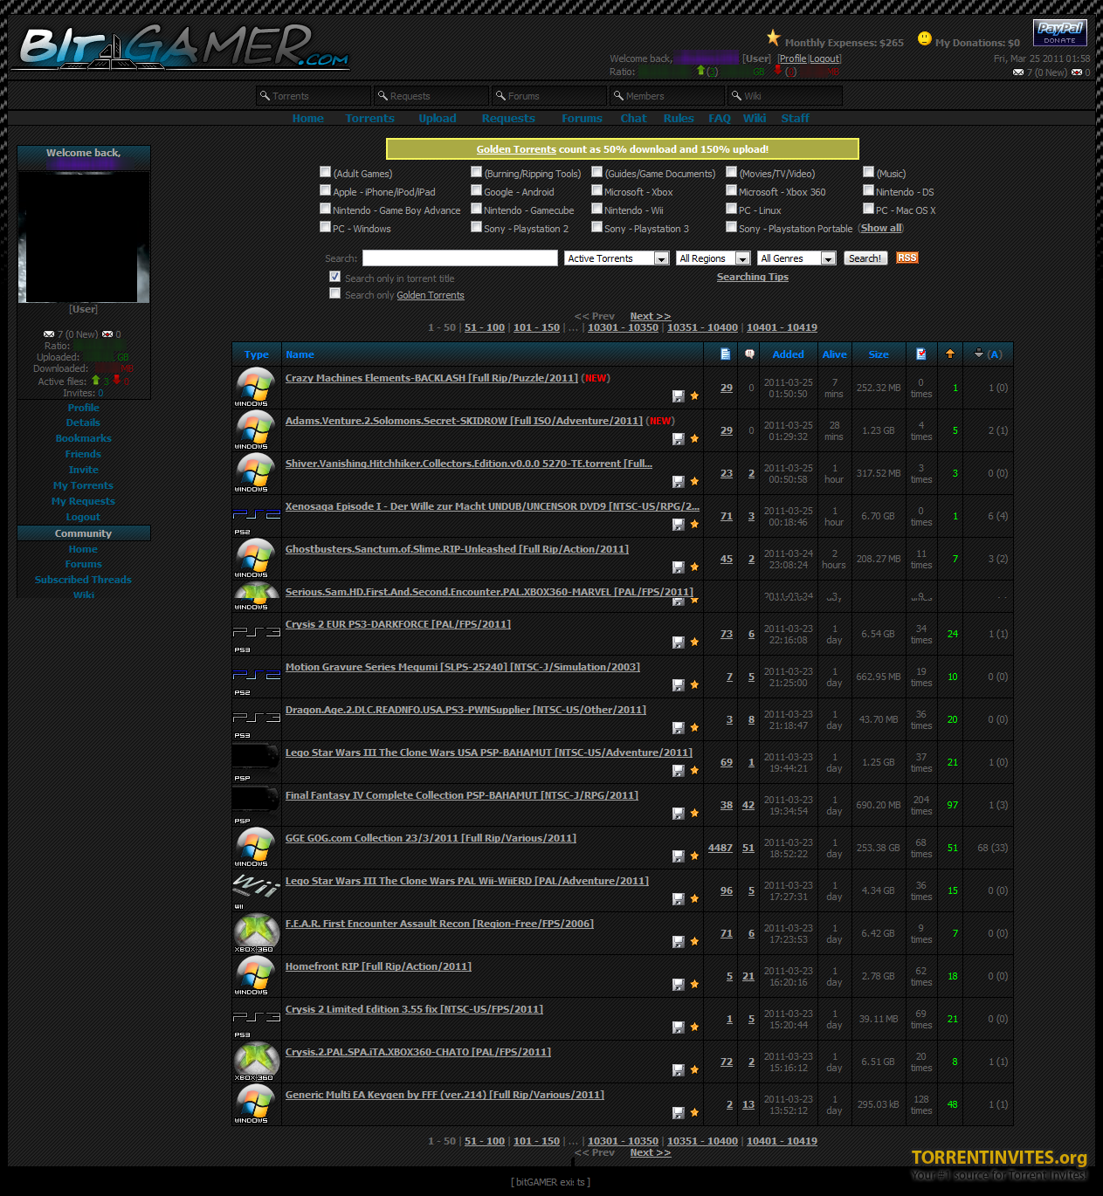Open the Searching Tips link
The height and width of the screenshot is (1196, 1103).
pyautogui.click(x=753, y=277)
